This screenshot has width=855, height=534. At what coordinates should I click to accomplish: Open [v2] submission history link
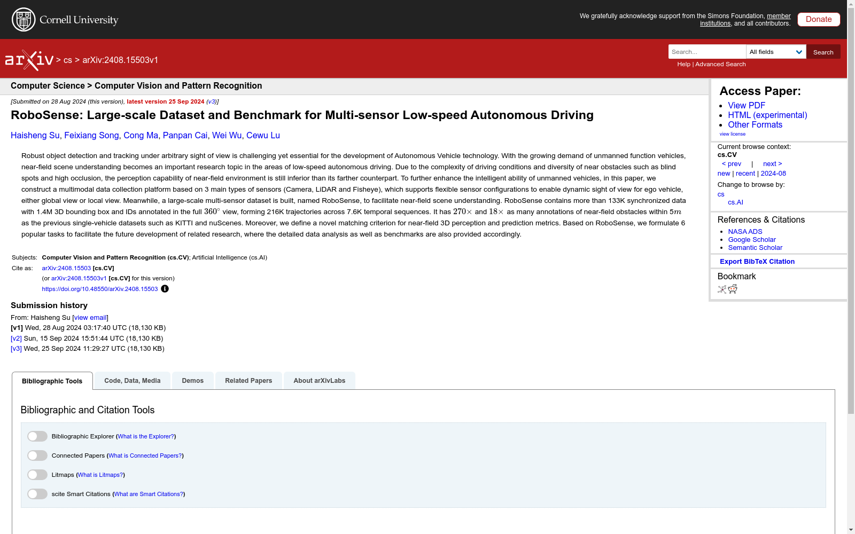click(16, 339)
